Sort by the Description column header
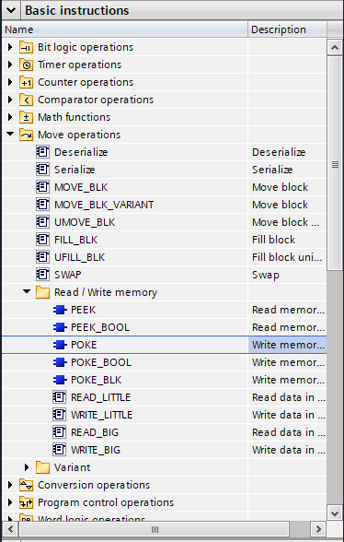344x542 pixels. click(287, 29)
